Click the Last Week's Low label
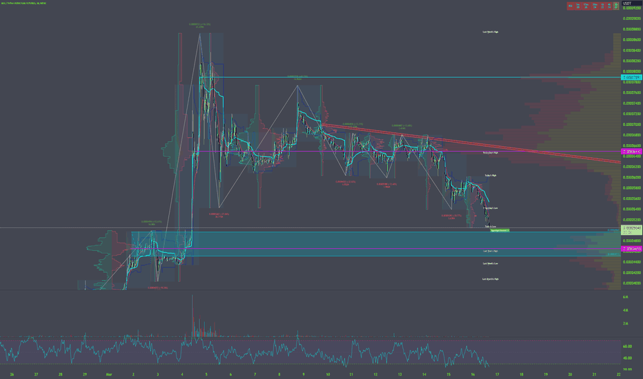Viewport: 643px width, 379px height. [491, 263]
